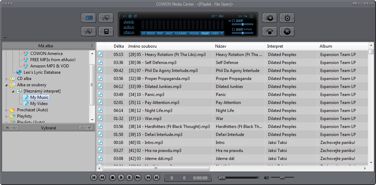
Task: Stop playback
Action: coord(112,178)
